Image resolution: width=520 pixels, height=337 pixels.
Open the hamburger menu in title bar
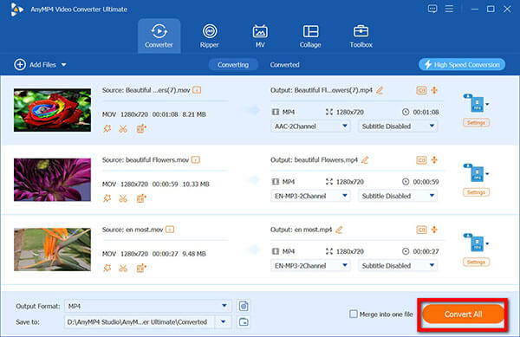tap(449, 9)
